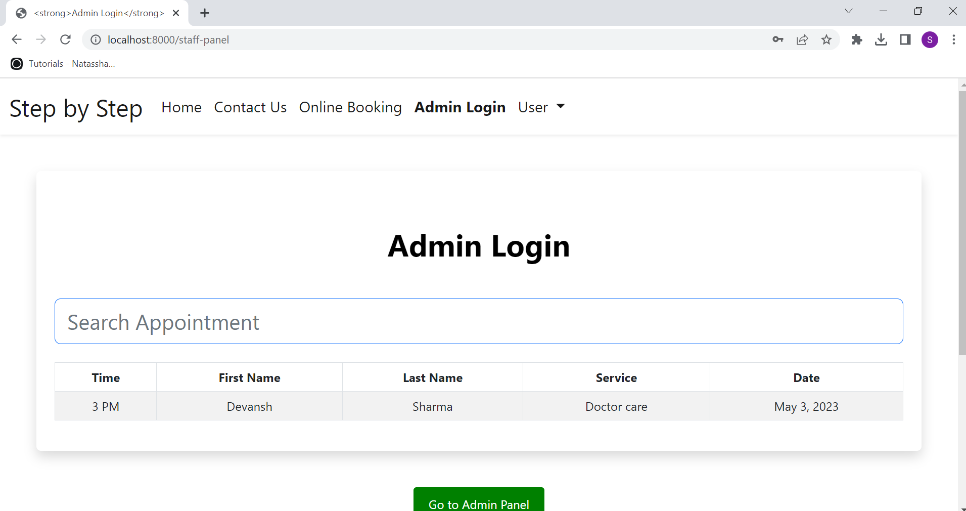The width and height of the screenshot is (966, 511).
Task: Click the Doctor care service cell
Action: (x=616, y=406)
